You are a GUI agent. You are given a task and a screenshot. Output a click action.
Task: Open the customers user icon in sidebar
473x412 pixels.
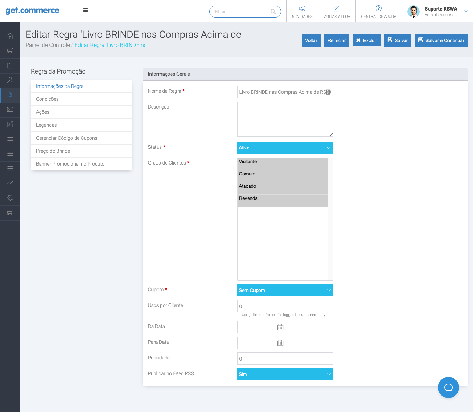10,80
